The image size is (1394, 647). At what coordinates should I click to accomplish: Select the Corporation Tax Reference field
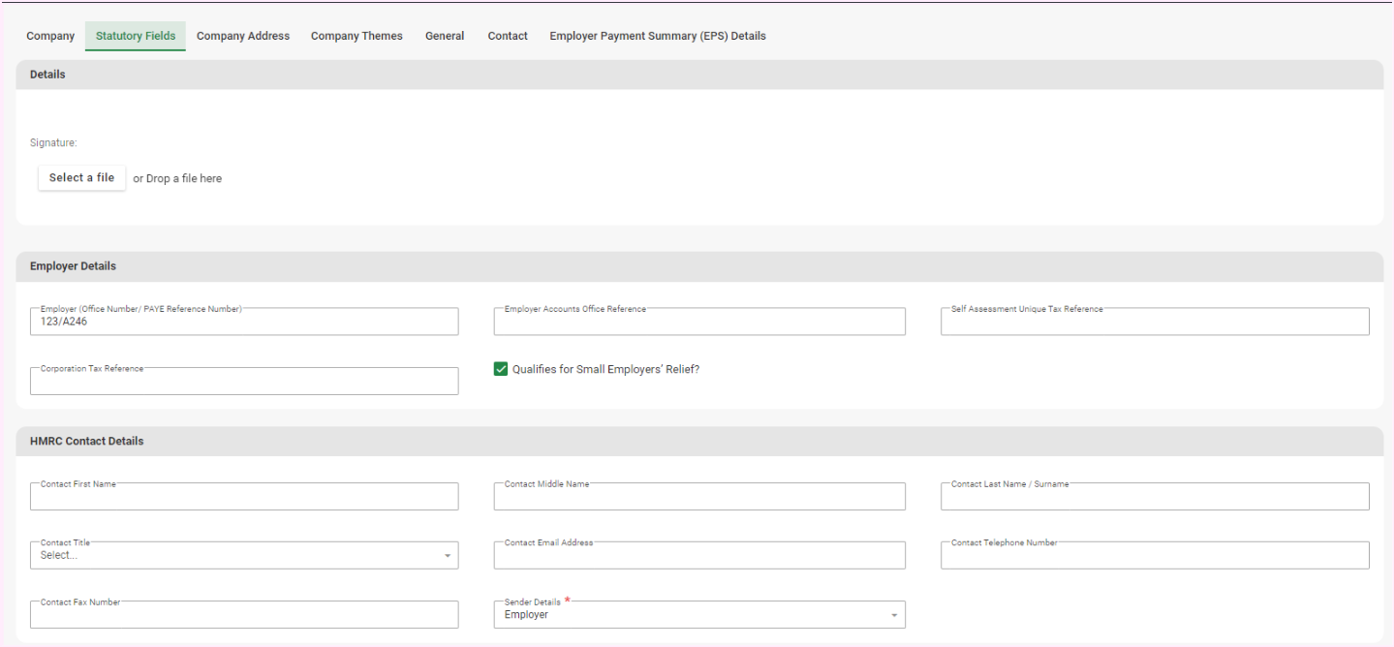[x=244, y=382]
